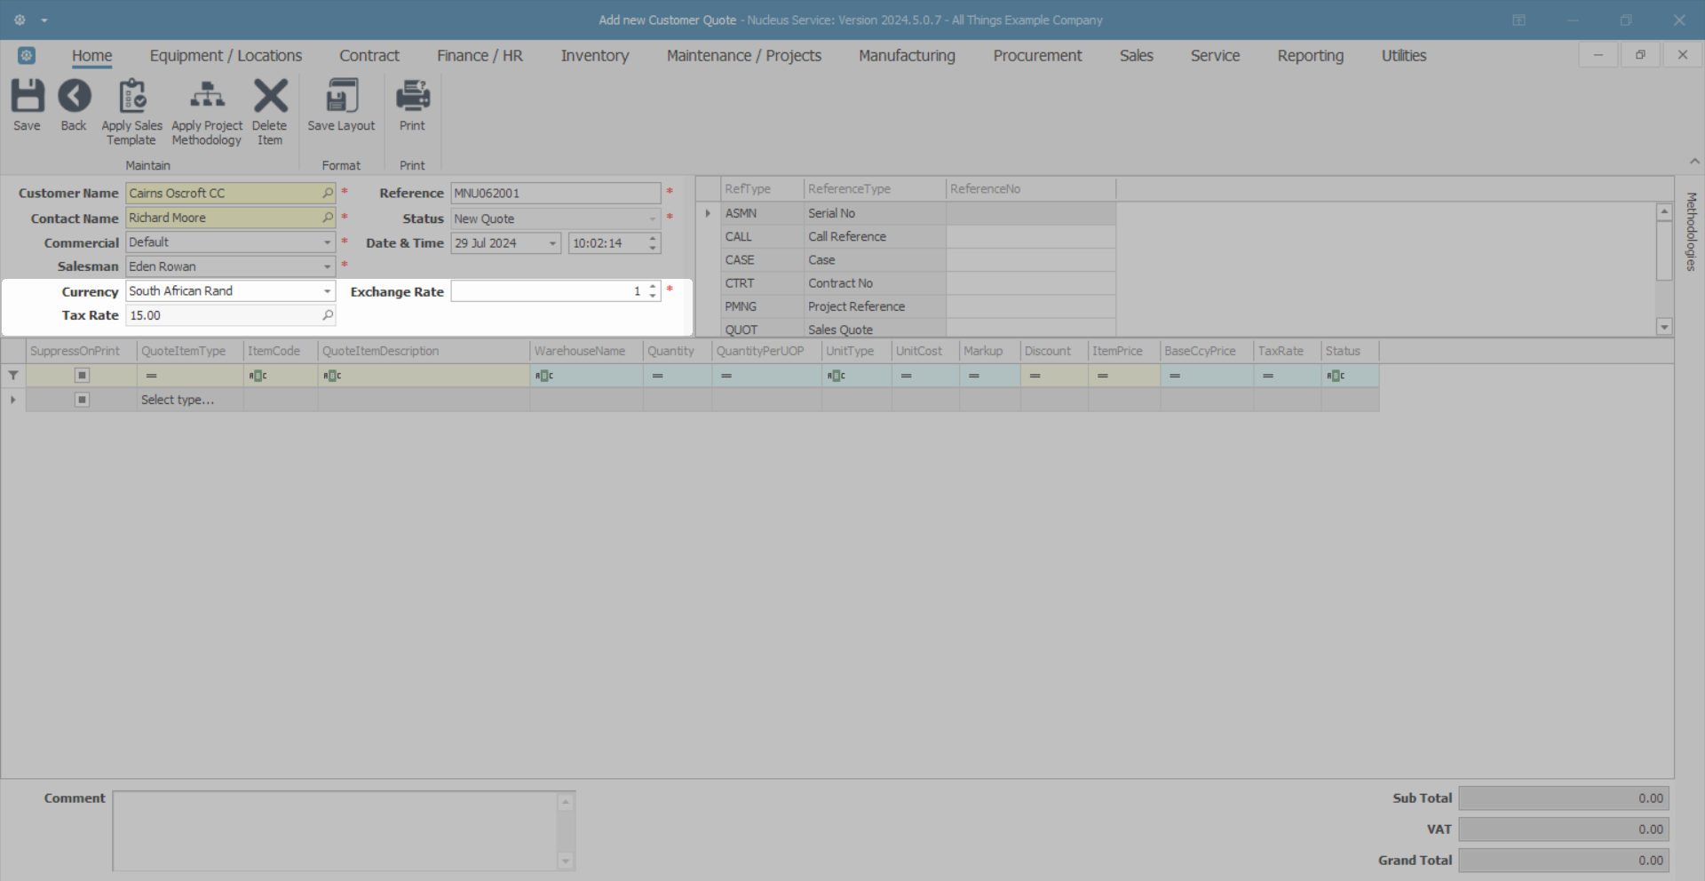Viewport: 1705px width, 881px height.
Task: Print the customer quote
Action: pyautogui.click(x=412, y=105)
